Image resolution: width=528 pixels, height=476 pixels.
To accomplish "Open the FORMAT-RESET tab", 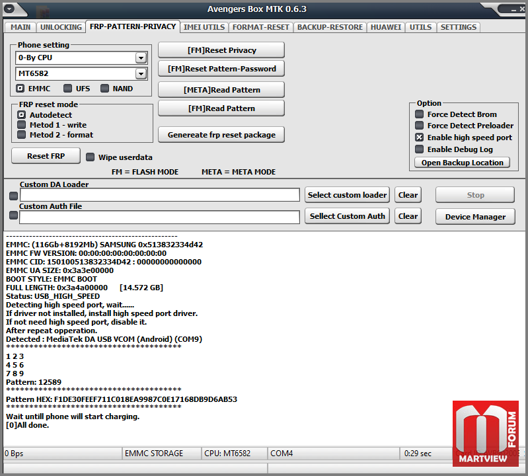I will (260, 27).
